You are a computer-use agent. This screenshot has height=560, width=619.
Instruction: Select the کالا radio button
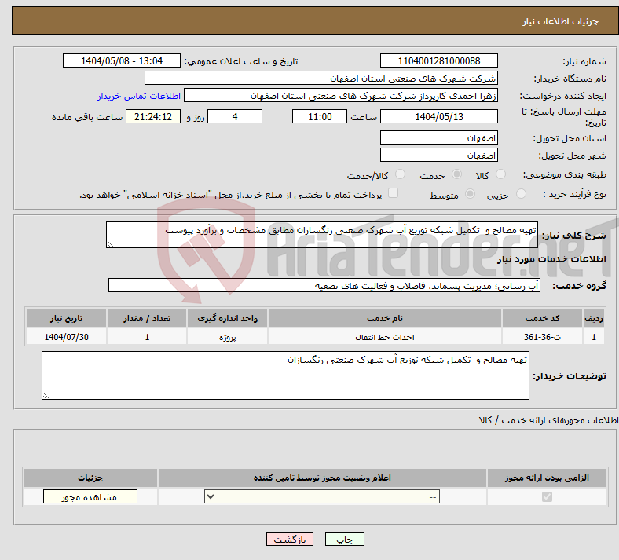(500, 174)
